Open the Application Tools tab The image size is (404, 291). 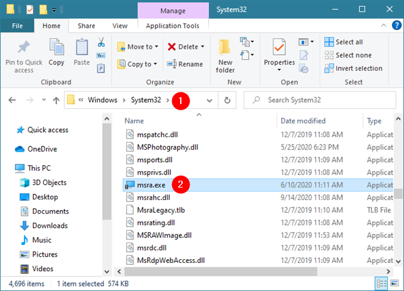click(x=173, y=26)
